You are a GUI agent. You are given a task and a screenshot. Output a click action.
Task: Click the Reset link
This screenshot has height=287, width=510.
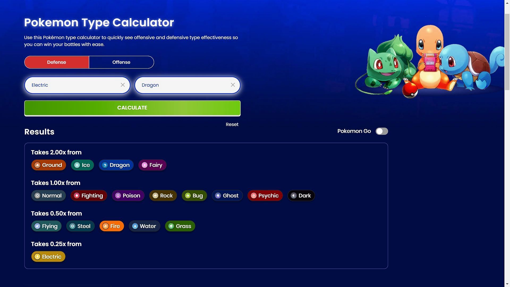(x=232, y=124)
